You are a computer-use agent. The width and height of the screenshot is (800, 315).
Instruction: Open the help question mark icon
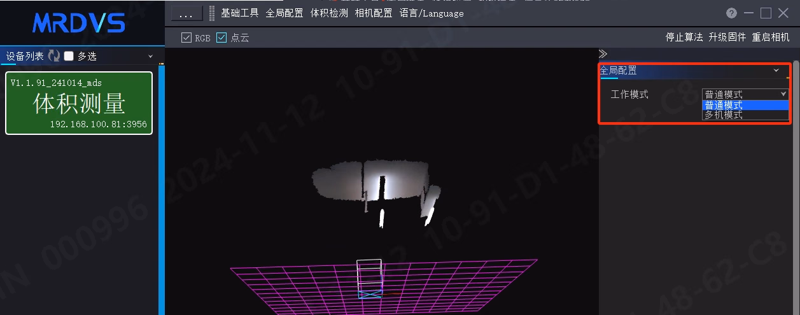[x=732, y=13]
